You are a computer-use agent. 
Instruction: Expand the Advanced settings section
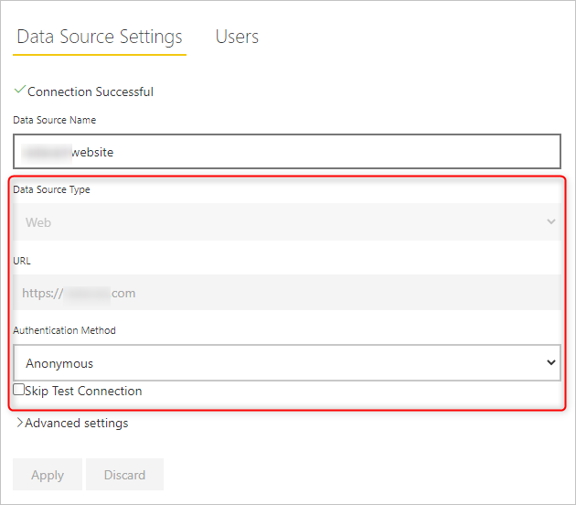(77, 423)
